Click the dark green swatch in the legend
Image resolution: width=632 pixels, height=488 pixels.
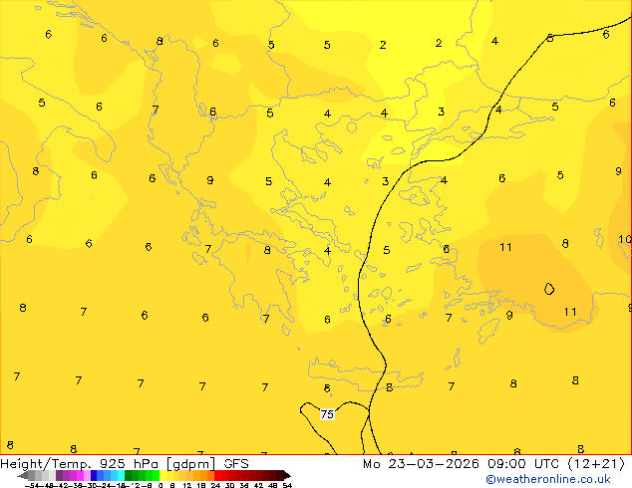(x=128, y=475)
